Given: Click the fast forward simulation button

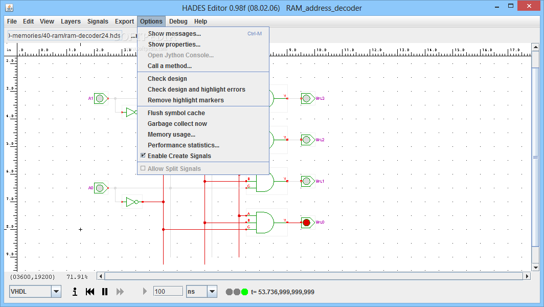Looking at the screenshot, I should click(x=120, y=292).
